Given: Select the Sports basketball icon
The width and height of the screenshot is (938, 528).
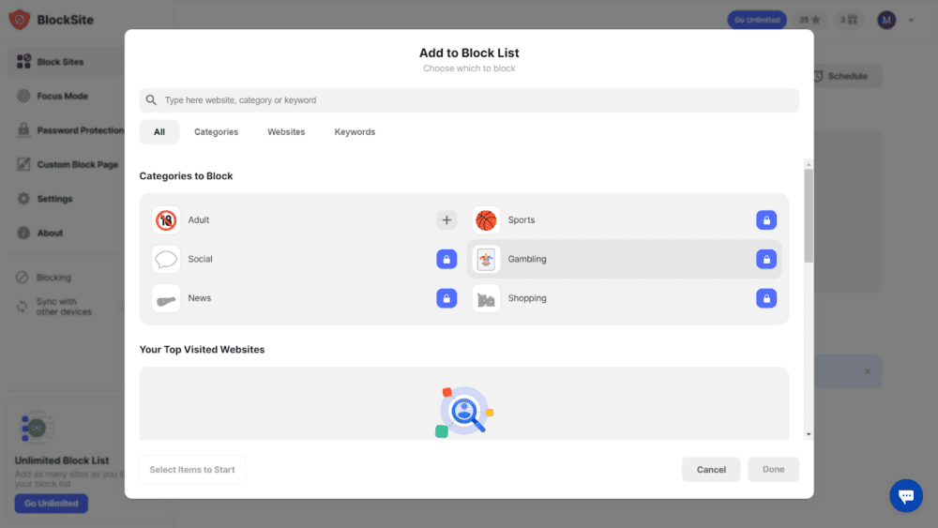Looking at the screenshot, I should 486,220.
